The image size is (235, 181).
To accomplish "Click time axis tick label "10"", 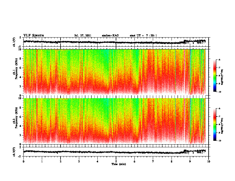I will pos(209,161).
